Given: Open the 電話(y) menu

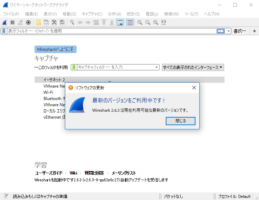Looking at the screenshot, I should point(152,14).
